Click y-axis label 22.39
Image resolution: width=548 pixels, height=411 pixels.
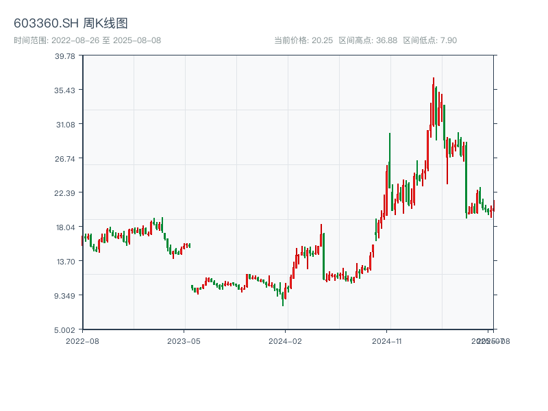coord(64,193)
